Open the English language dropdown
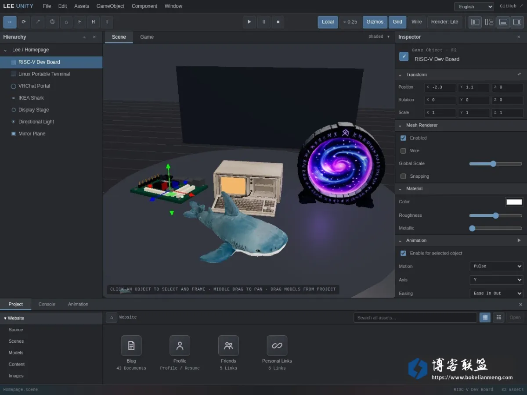The height and width of the screenshot is (395, 527). pos(474,7)
